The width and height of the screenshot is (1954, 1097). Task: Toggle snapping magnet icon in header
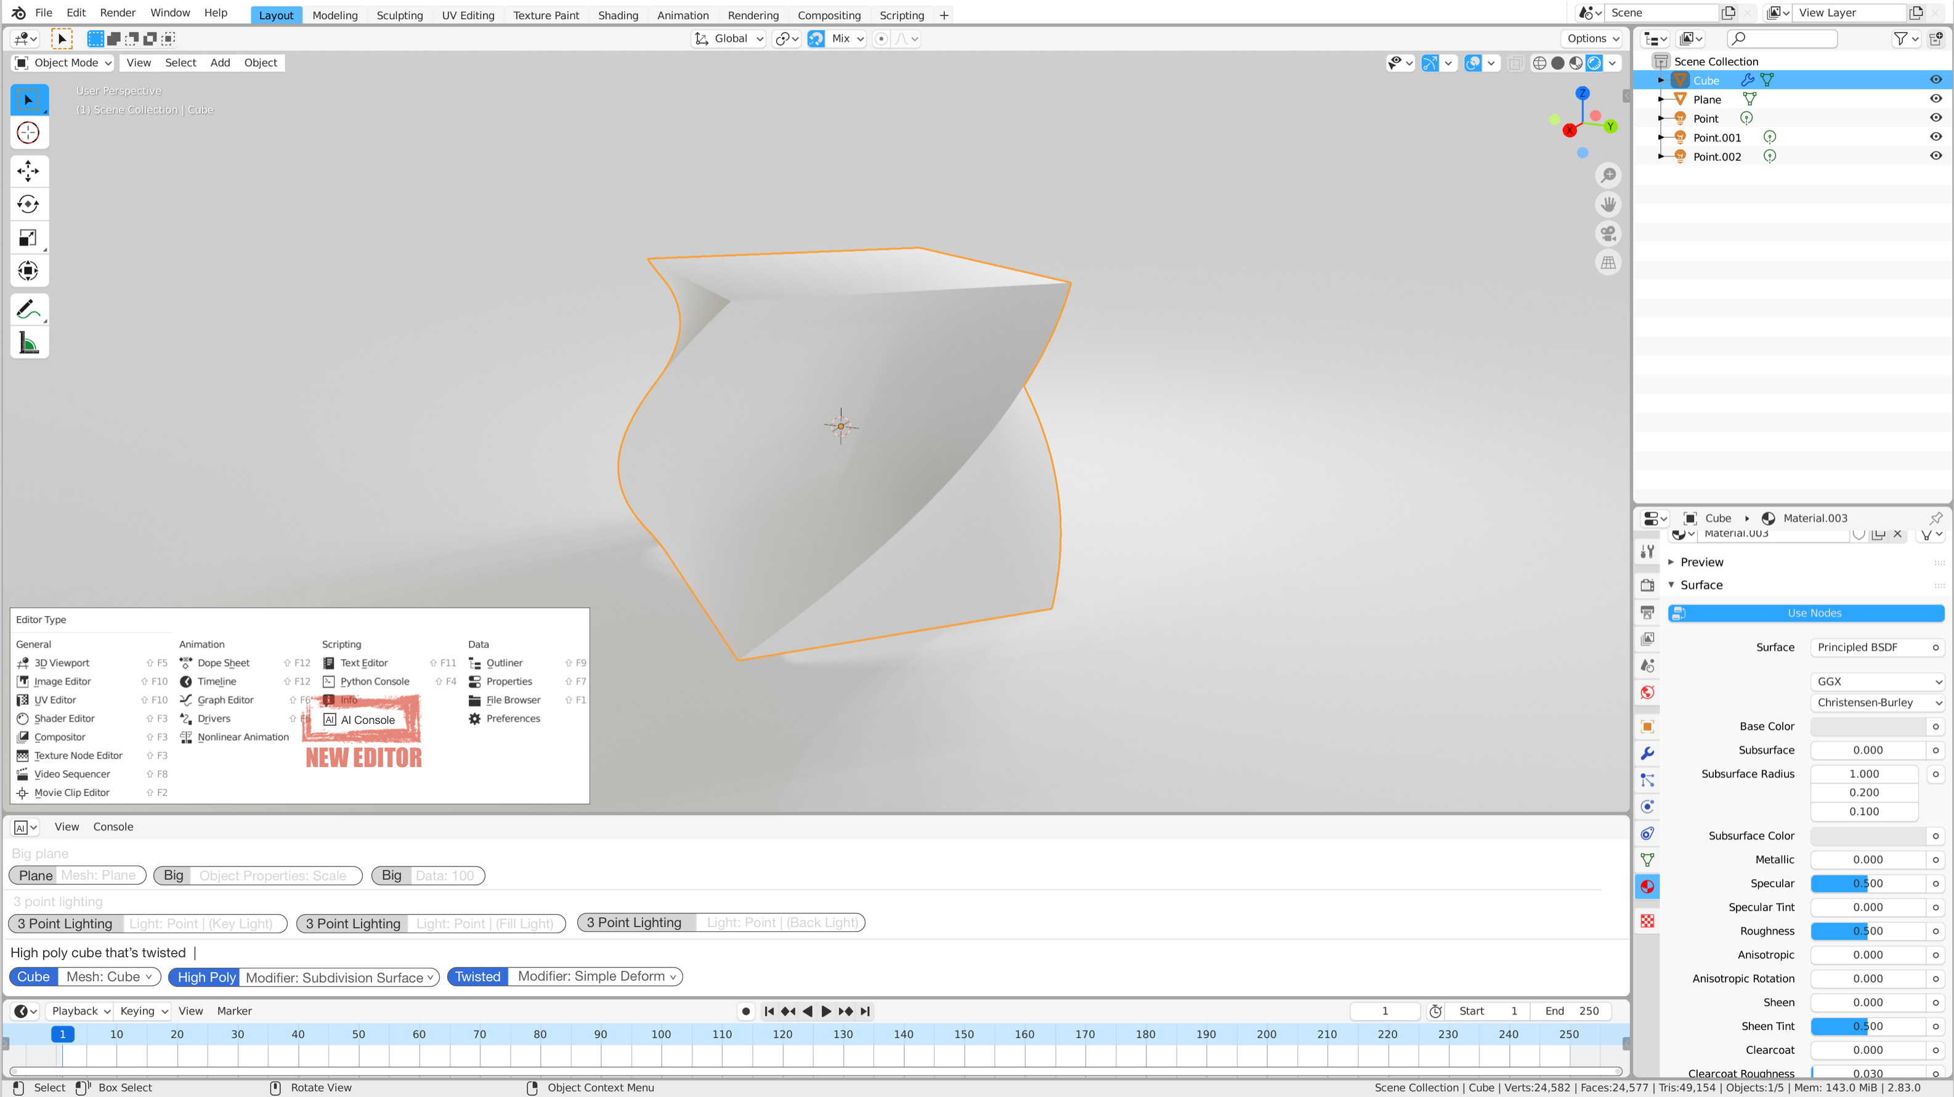pyautogui.click(x=816, y=39)
